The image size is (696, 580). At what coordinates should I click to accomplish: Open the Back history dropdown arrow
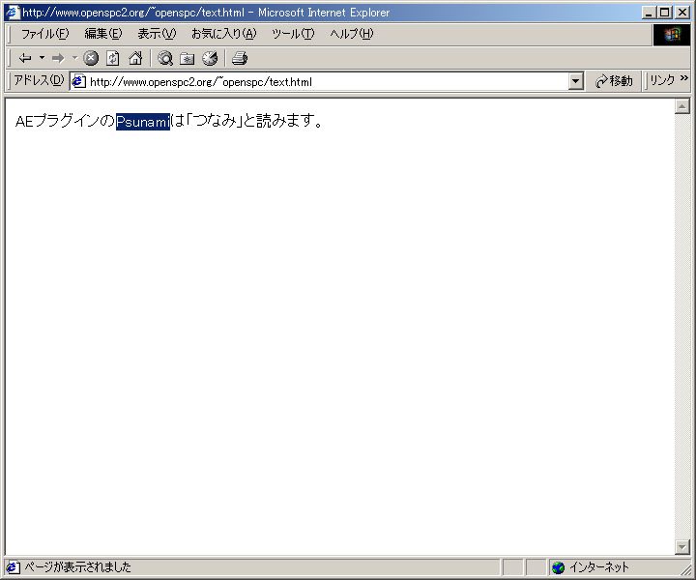pos(43,58)
